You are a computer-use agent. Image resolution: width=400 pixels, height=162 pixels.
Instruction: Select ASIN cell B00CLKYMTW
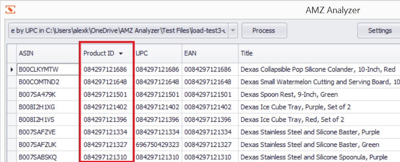pos(48,69)
